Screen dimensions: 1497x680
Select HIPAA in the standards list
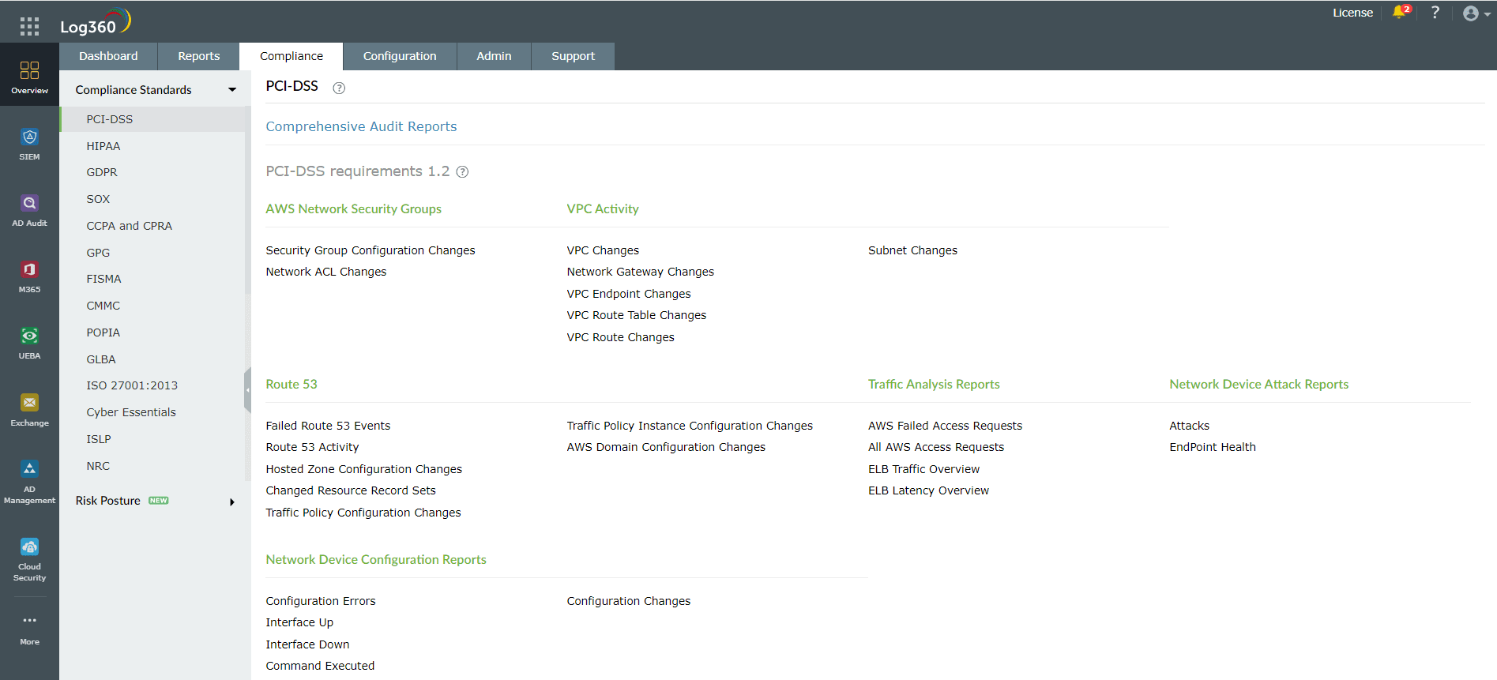(103, 146)
